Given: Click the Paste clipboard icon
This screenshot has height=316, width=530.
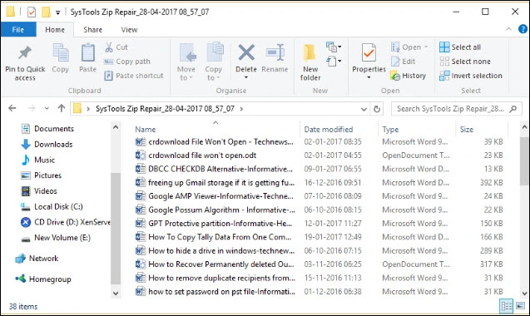Looking at the screenshot, I should click(88, 53).
